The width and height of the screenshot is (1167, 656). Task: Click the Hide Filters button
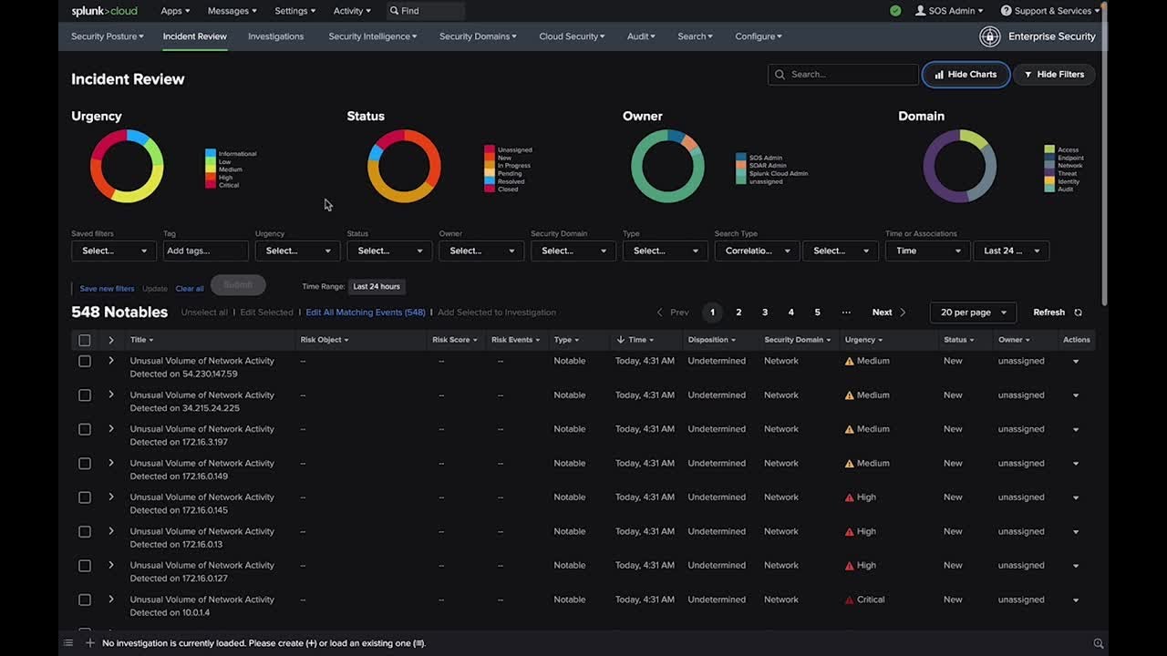click(1054, 75)
